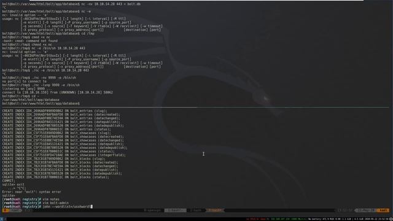Select active tmux window 3:bash*
Screen dimensions: 393x221
[x=215, y=210]
